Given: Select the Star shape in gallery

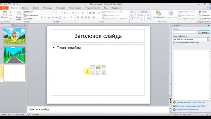Looking at the screenshot, I should [148, 19].
